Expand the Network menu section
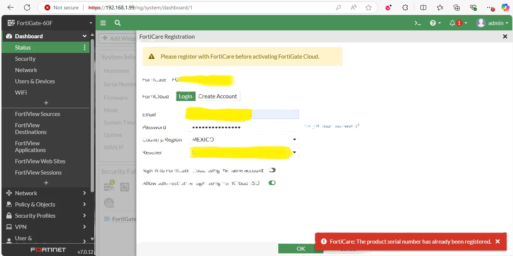 point(46,193)
